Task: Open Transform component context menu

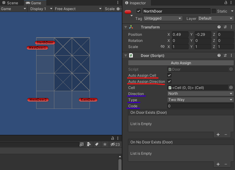Action: [x=231, y=27]
